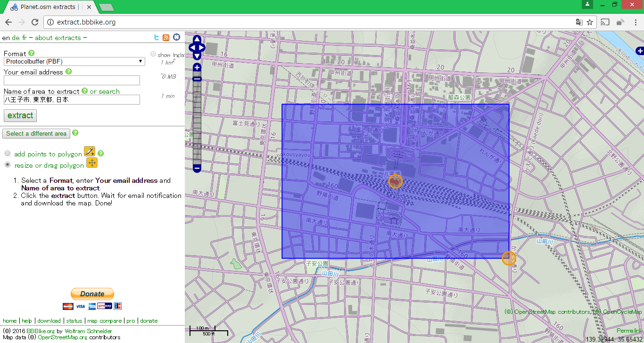
Task: Select the add points to polygon radio
Action: (x=7, y=153)
